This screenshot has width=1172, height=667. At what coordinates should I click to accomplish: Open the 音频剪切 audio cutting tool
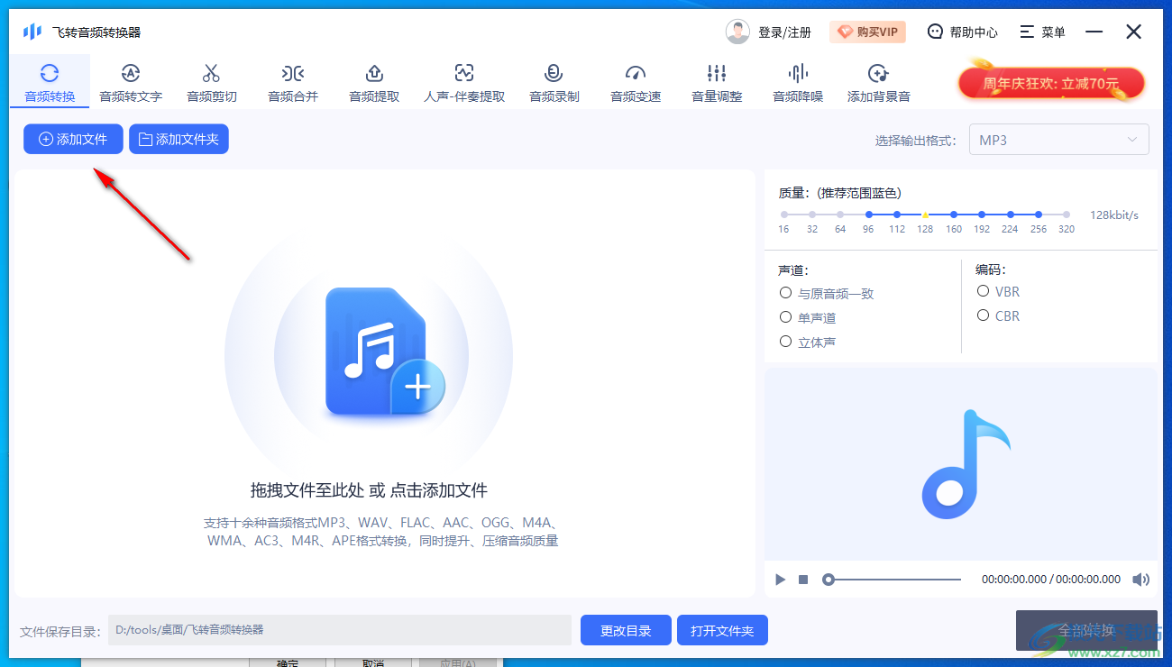click(211, 81)
